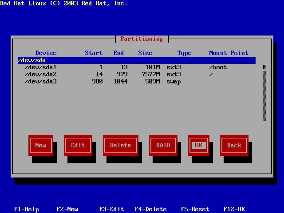Click the F5-Reset shortcut label
Screen dimensions: 284x213
(195, 209)
